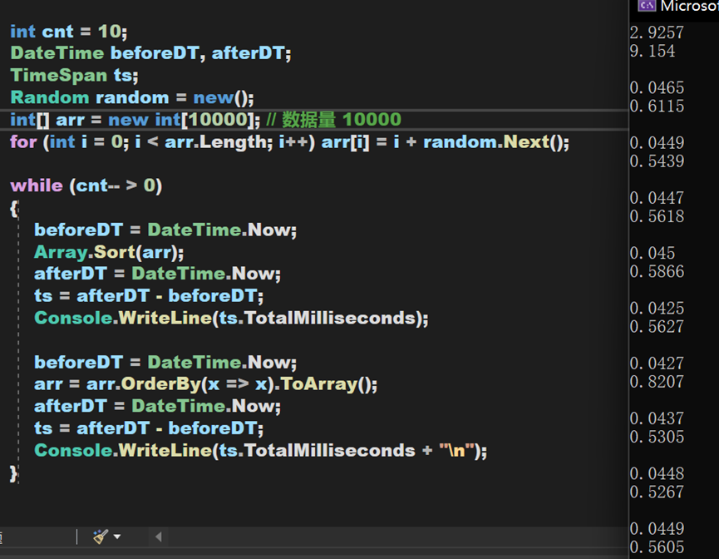
Task: Click the 'Array.Sort(arr);' statement
Action: click(109, 252)
